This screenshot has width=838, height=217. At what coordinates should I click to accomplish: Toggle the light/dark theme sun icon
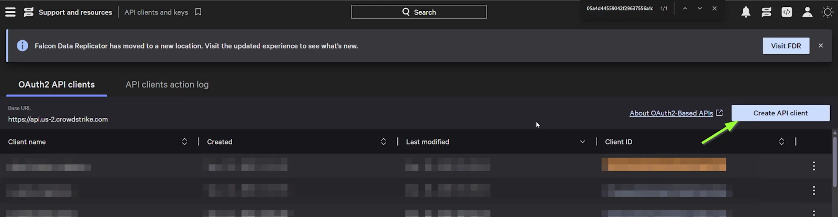click(828, 12)
